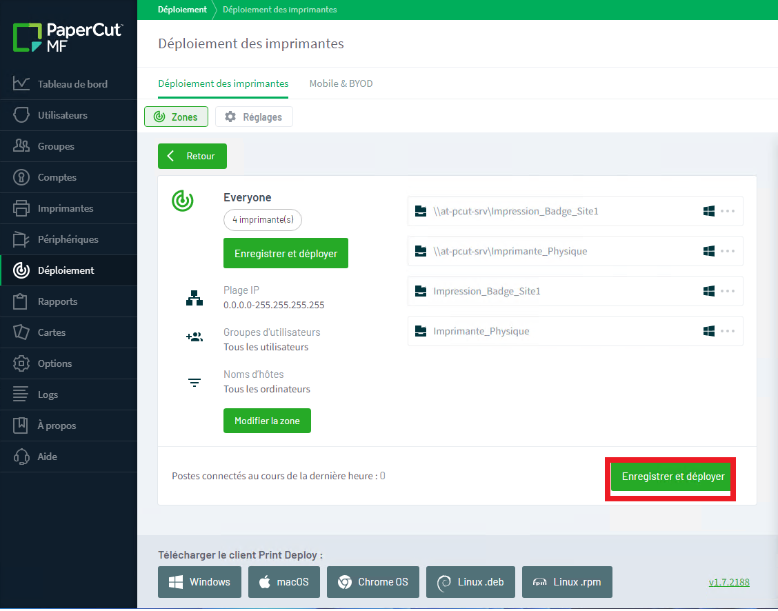Open the options menu for \\at-pcut-srv\Imprimante_Physique
Viewport: 778px width, 611px height.
(x=728, y=251)
